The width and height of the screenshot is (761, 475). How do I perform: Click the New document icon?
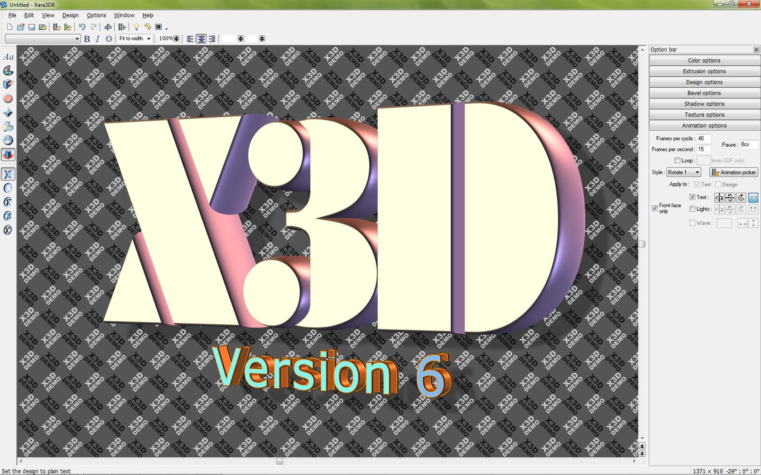click(x=10, y=27)
